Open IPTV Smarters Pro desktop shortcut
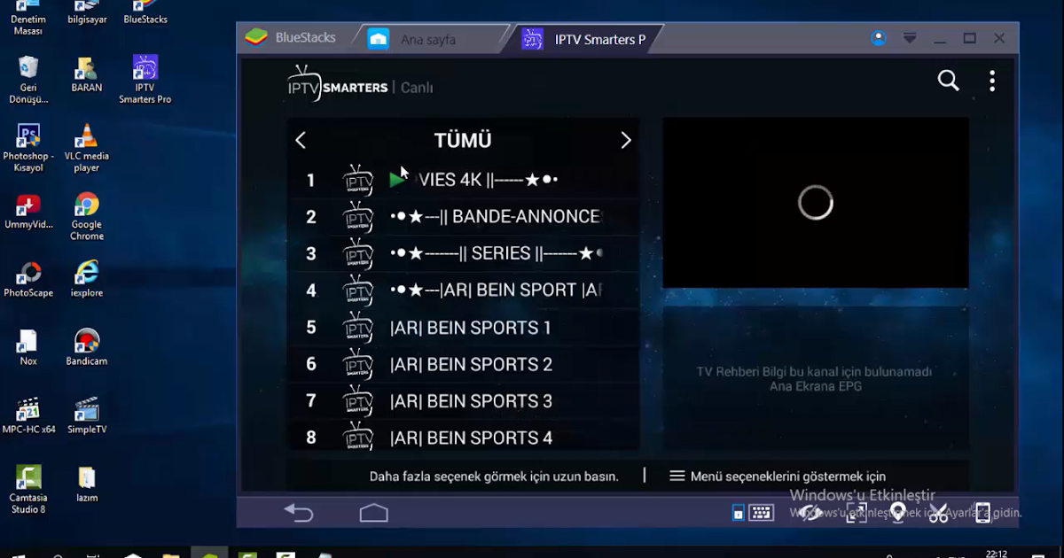The image size is (1064, 558). point(145,80)
